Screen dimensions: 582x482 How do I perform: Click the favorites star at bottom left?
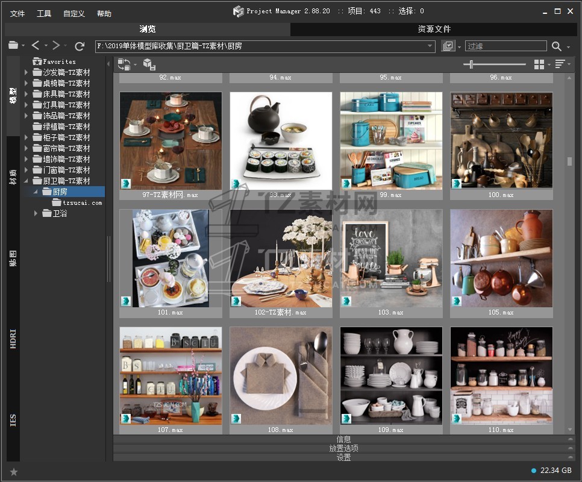(x=14, y=472)
